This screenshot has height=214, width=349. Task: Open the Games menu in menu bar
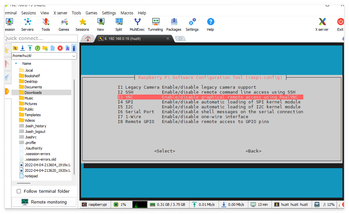(x=91, y=13)
